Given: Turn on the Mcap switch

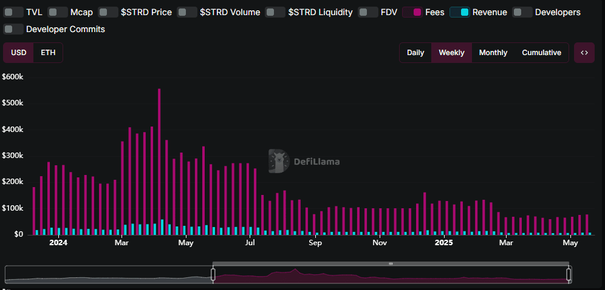Looking at the screenshot, I should (x=58, y=12).
